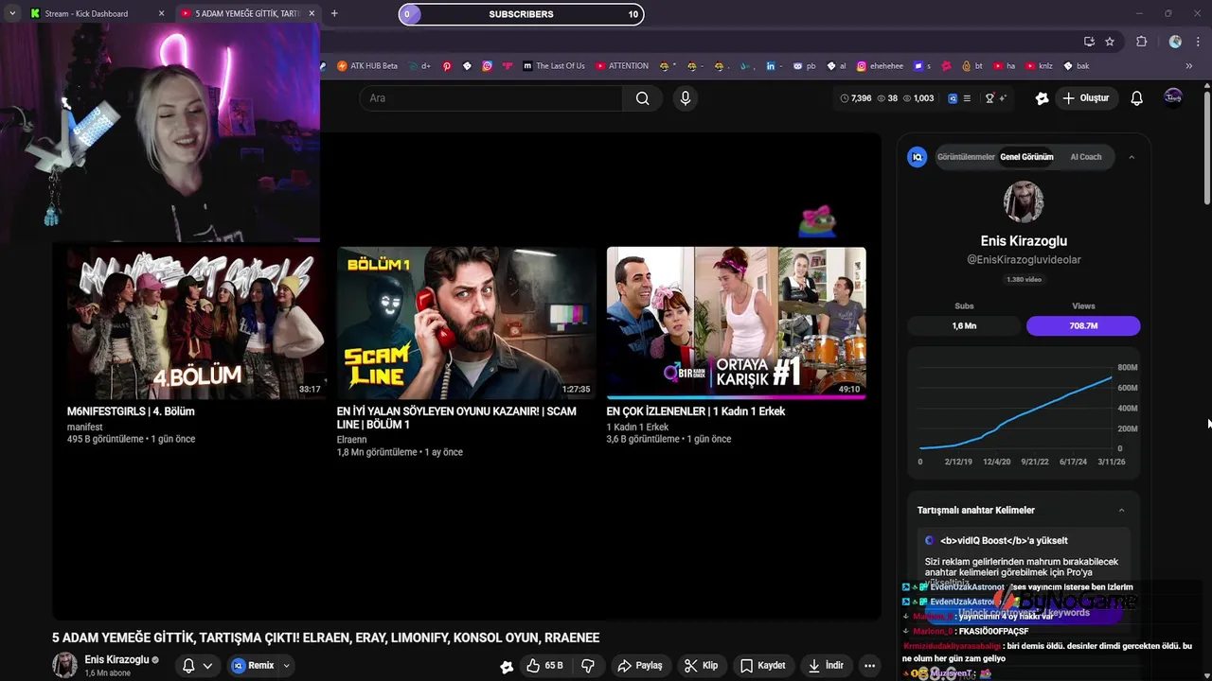
Task: Open the ORTAYA KARIŞIK #1 video thumbnail
Action: click(736, 323)
